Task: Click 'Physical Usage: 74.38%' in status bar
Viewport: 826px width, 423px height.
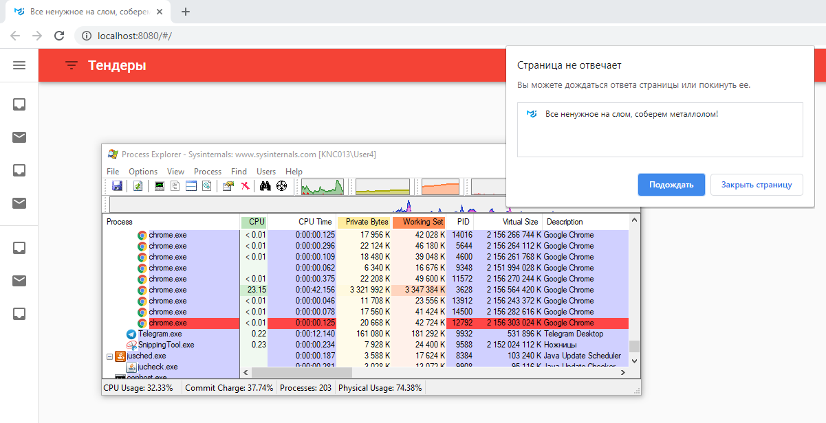Action: click(380, 388)
